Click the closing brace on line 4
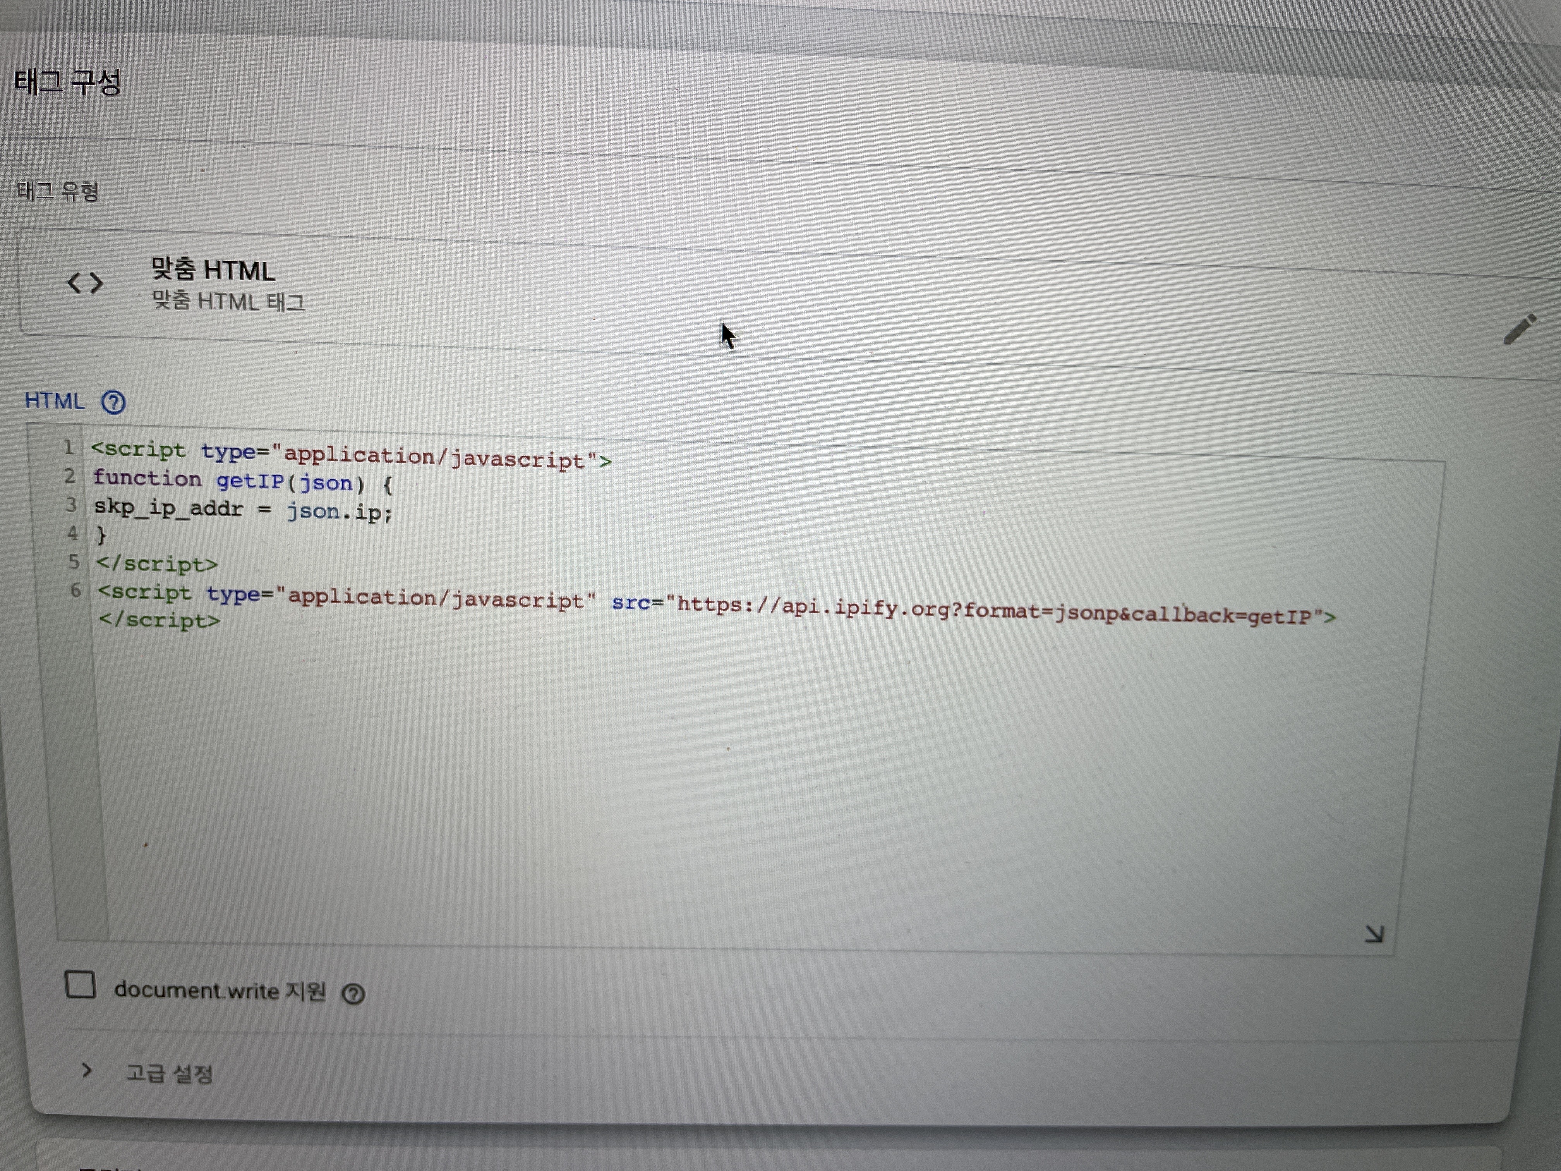The width and height of the screenshot is (1561, 1171). [x=101, y=535]
